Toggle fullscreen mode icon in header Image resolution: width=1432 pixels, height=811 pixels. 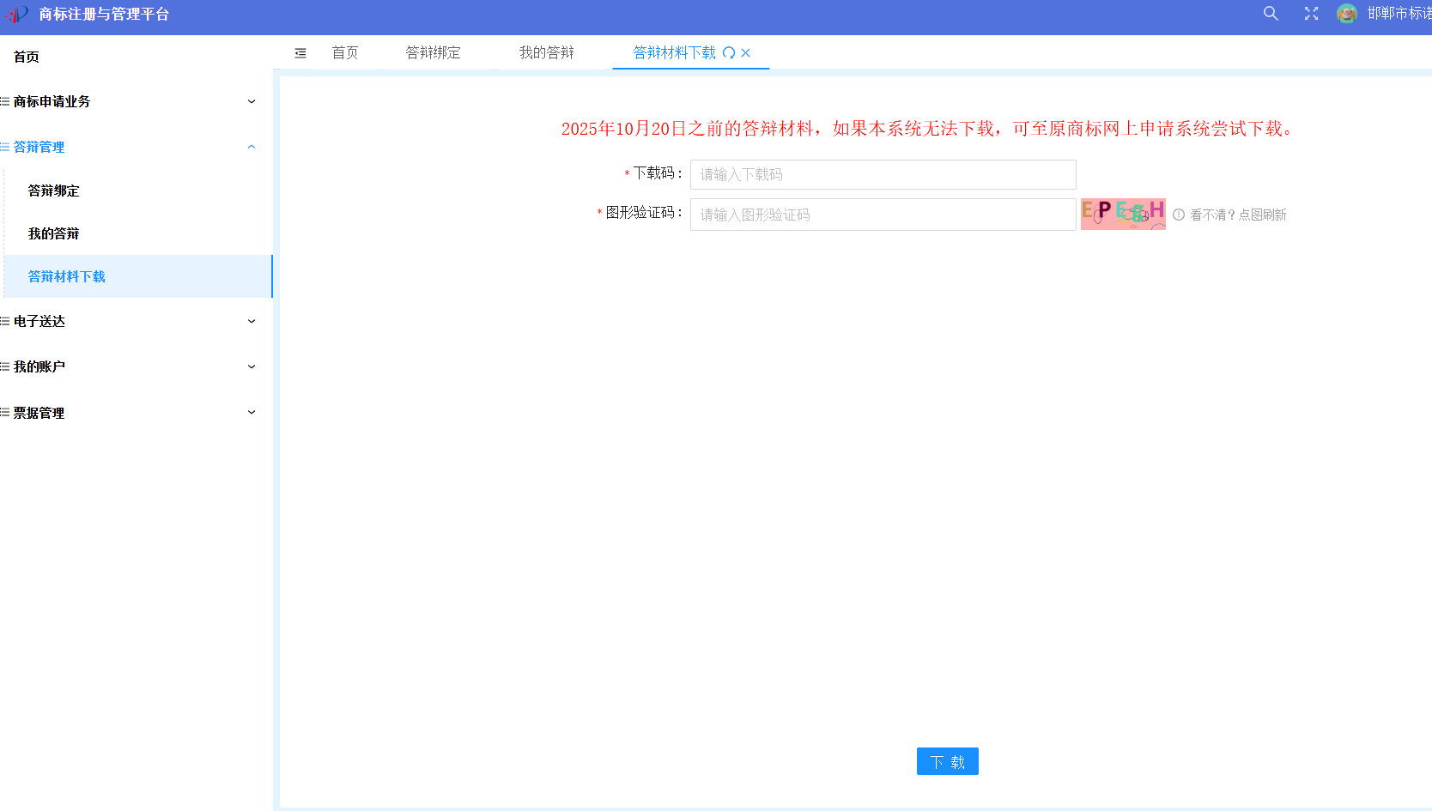click(1311, 14)
